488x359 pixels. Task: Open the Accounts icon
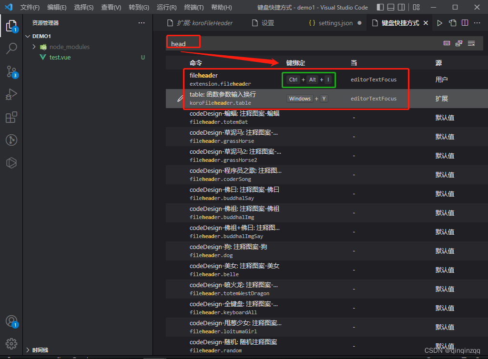pyautogui.click(x=11, y=321)
